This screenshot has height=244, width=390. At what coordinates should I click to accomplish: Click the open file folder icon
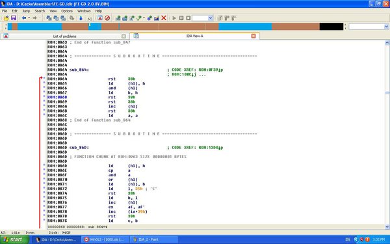click(x=6, y=18)
